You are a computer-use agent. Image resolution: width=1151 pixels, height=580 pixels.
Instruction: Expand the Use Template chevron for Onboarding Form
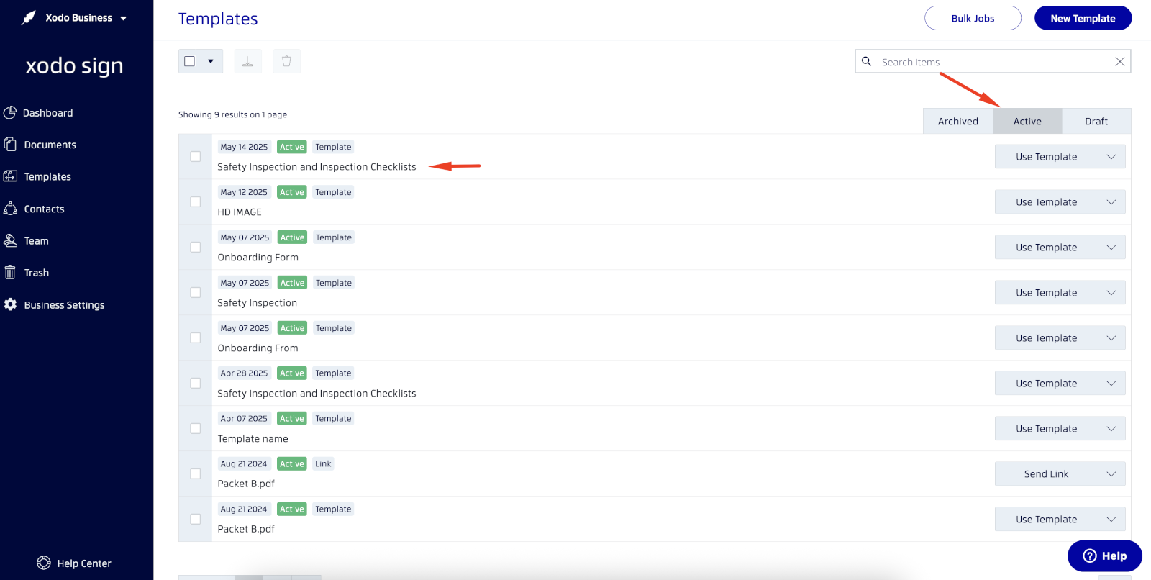(x=1111, y=248)
